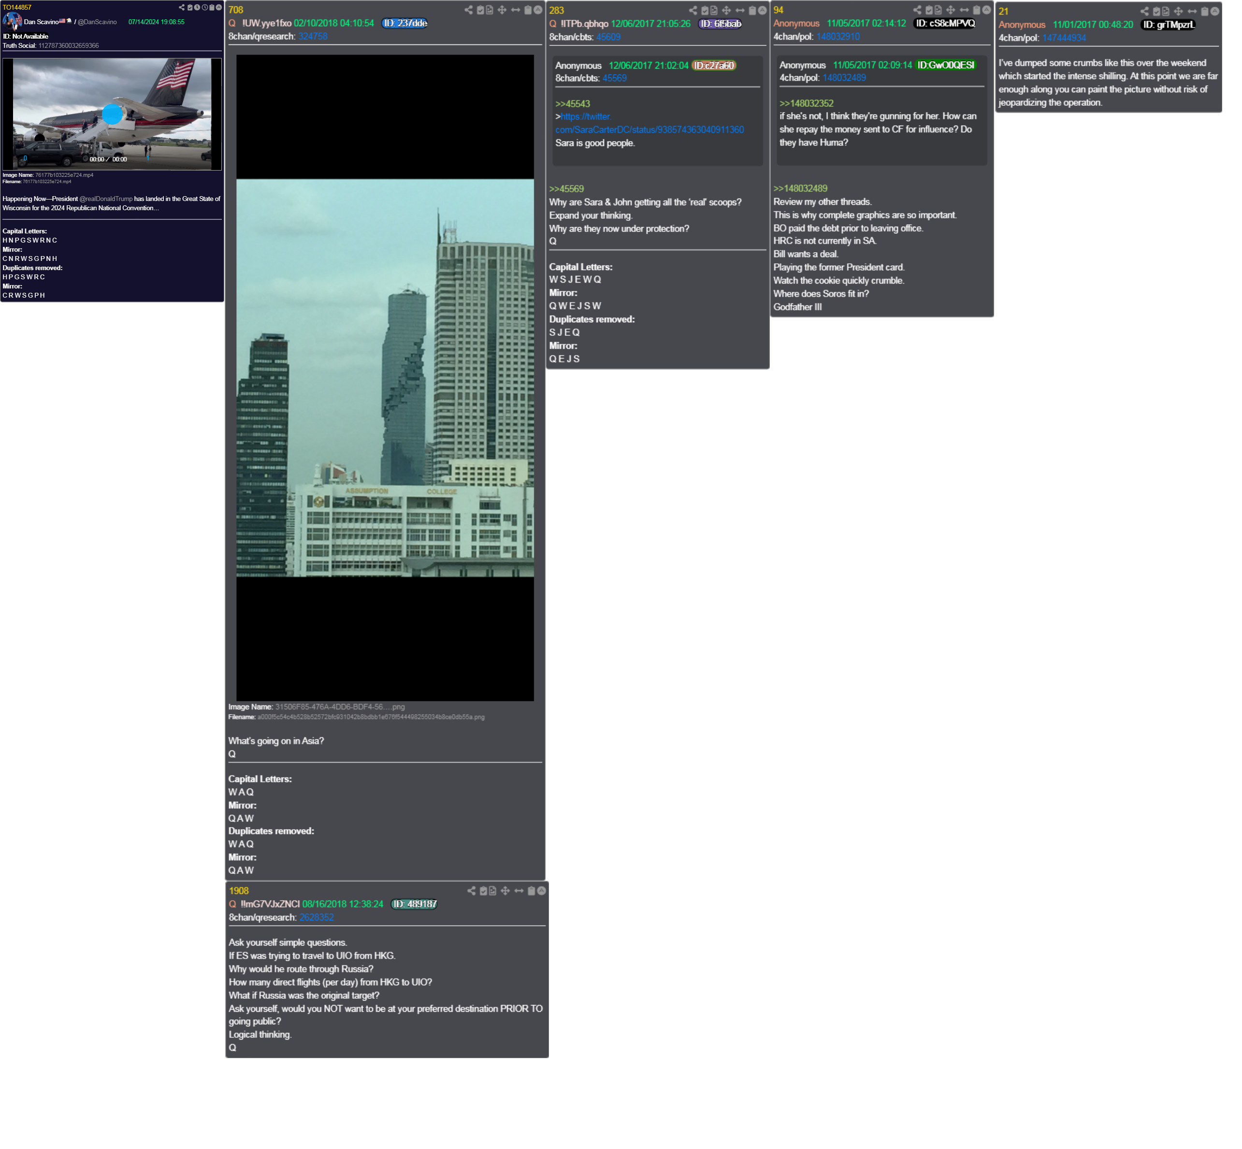
Task: Click the share icon on post 94
Action: pyautogui.click(x=918, y=10)
